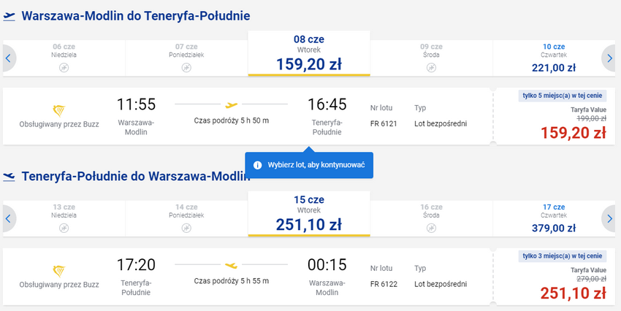
Task: Click next dates arrow for return flight
Action: (x=609, y=219)
